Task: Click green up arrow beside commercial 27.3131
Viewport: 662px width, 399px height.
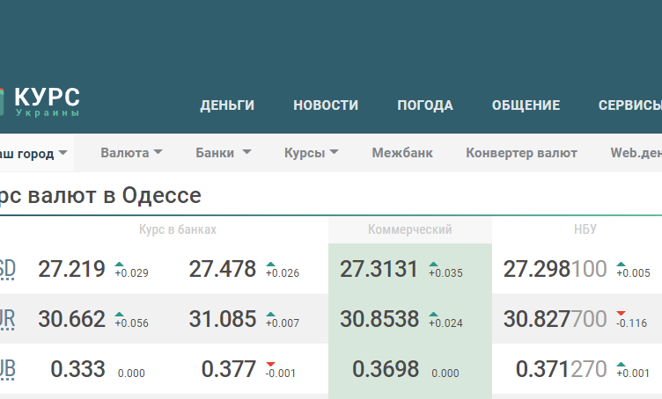Action: [434, 265]
